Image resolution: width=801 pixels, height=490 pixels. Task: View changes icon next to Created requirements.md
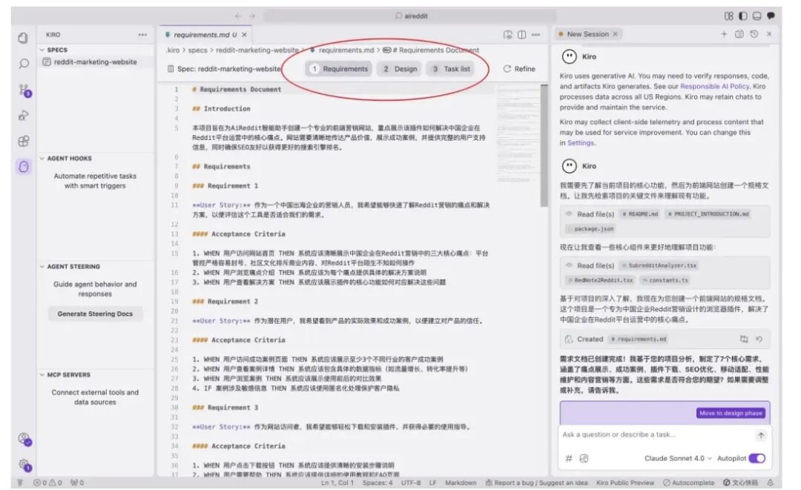pos(744,339)
